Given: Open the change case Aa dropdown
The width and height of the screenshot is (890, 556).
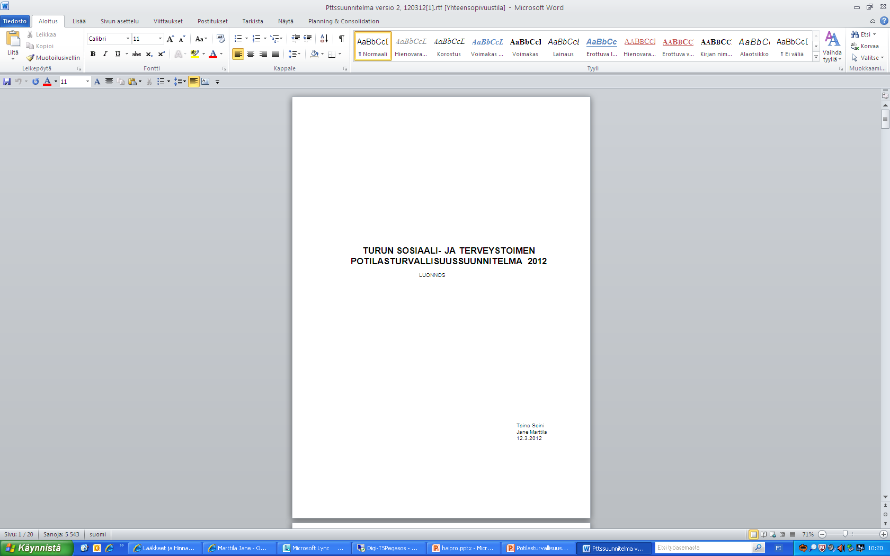Looking at the screenshot, I should point(201,39).
